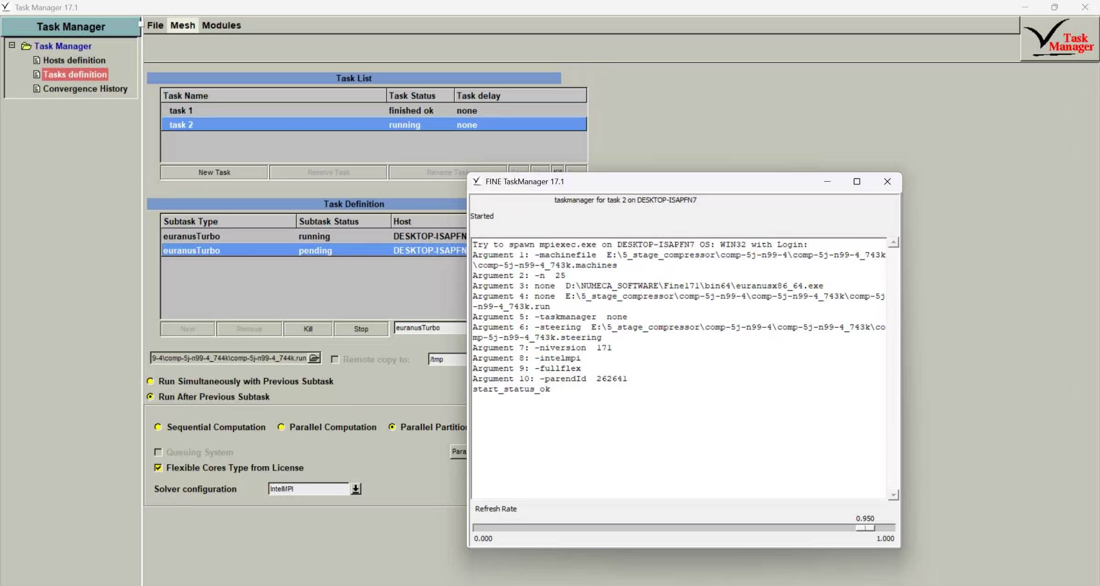The height and width of the screenshot is (586, 1100).
Task: Click the 'Argument 5: -taskmanager none' log line
Action: 550,317
